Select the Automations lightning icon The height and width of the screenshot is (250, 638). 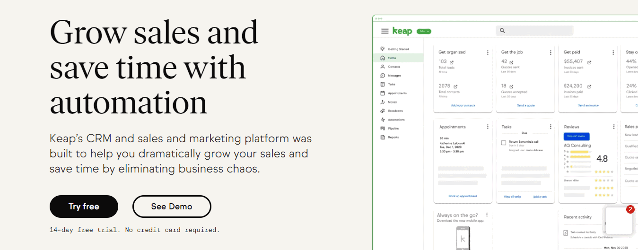pyautogui.click(x=383, y=120)
